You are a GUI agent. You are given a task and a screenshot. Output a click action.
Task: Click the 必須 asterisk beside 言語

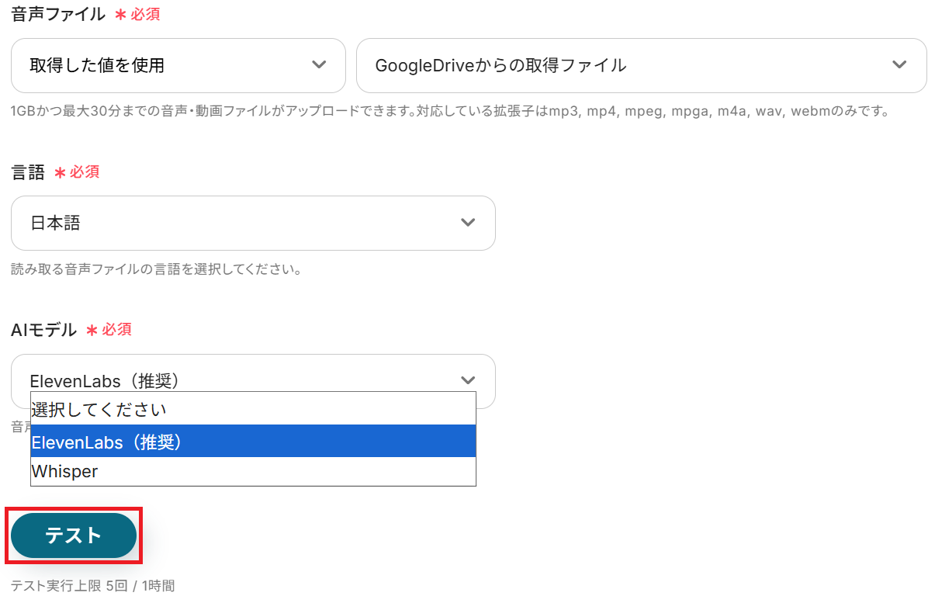(60, 172)
